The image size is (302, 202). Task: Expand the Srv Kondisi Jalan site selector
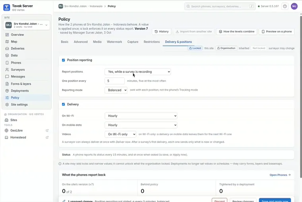coord(27,25)
